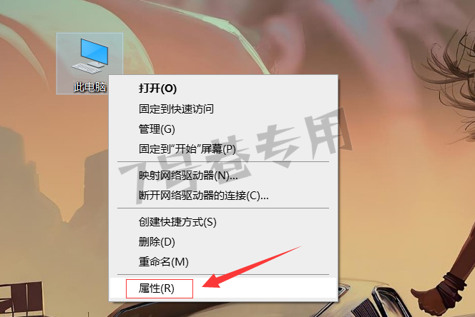Click the dark fence silhouette on wallpaper

click(x=21, y=298)
